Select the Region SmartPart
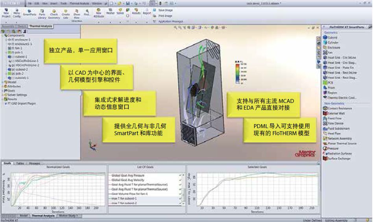The image size is (373, 222). (330, 92)
